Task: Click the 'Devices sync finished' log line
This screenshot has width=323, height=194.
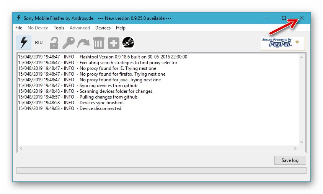Action: 71,103
